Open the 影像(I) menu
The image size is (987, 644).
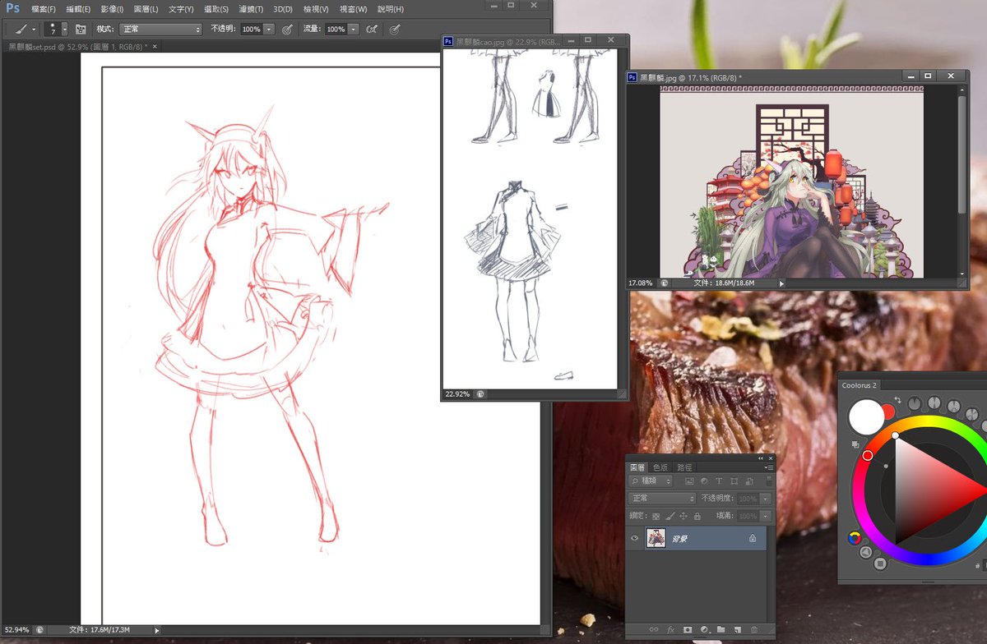112,9
